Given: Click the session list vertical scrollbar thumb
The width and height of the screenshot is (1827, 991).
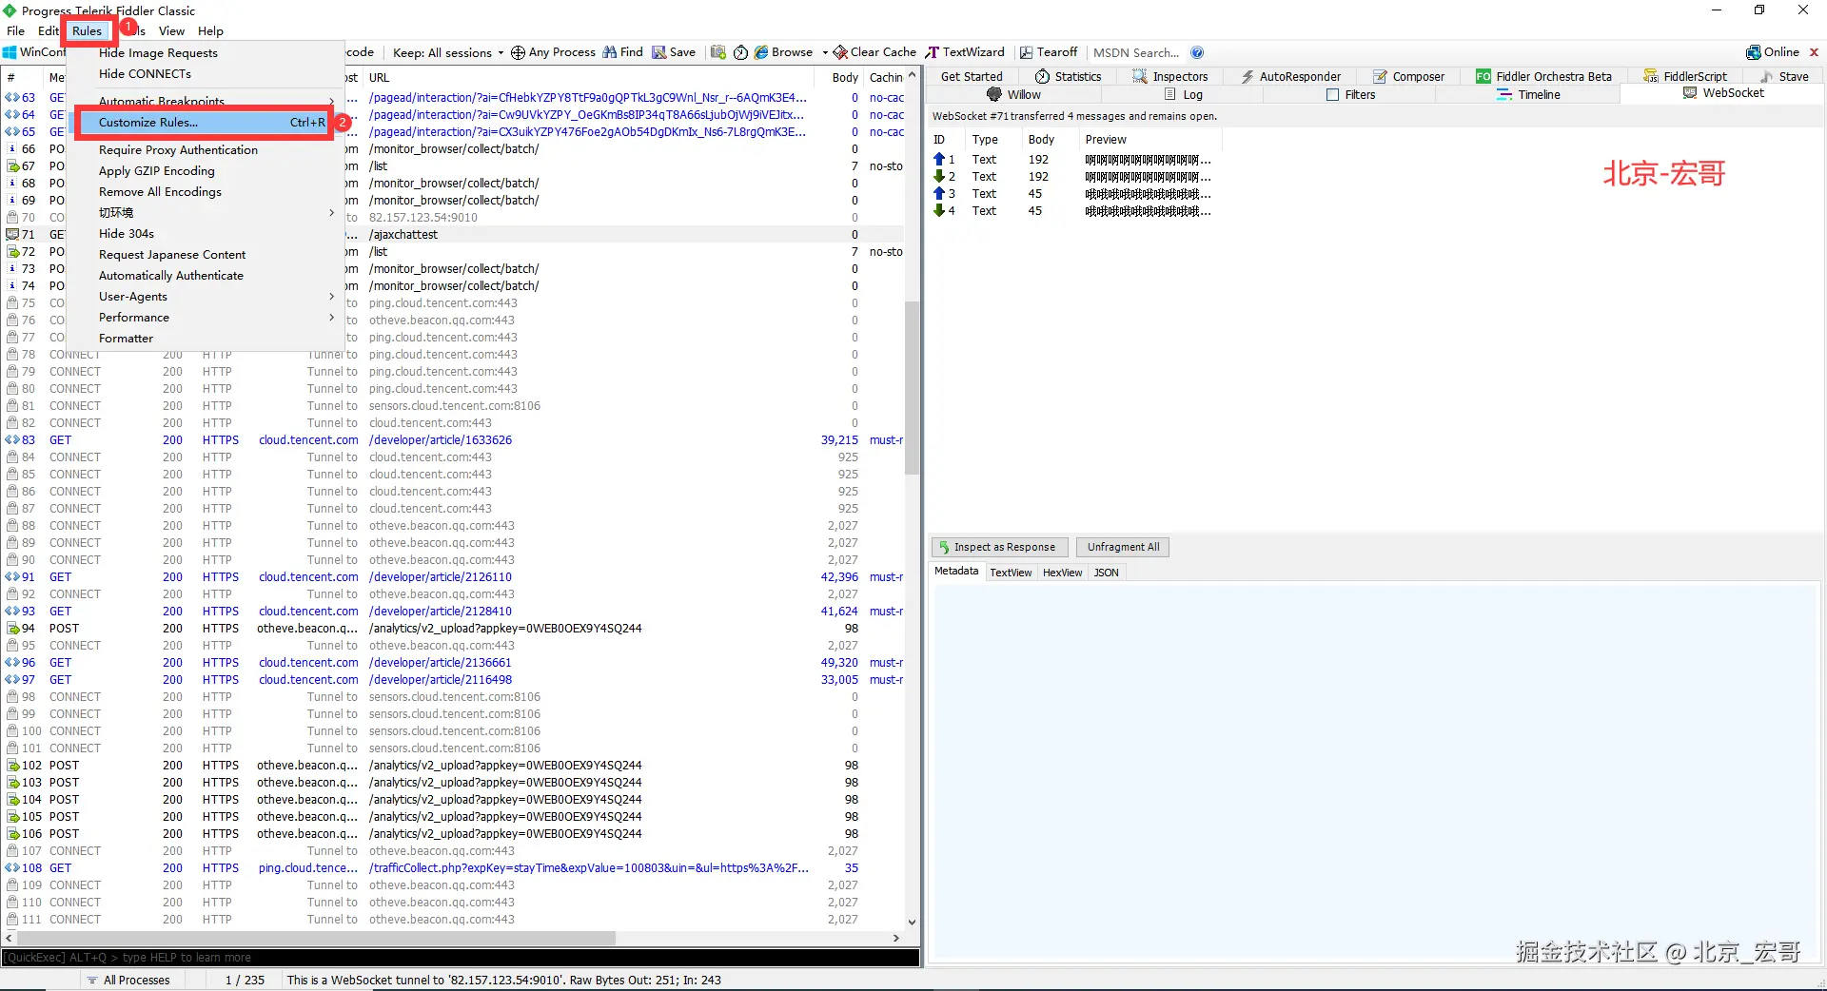Looking at the screenshot, I should 912,387.
